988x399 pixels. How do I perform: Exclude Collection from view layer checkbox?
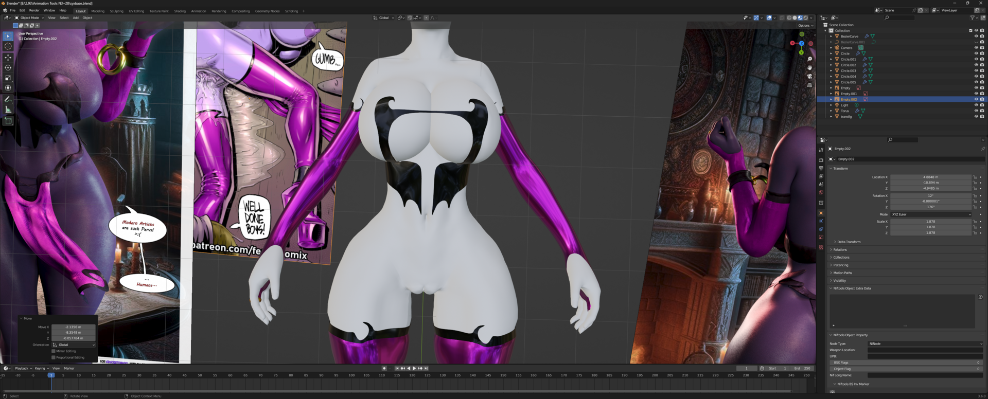[x=971, y=30]
